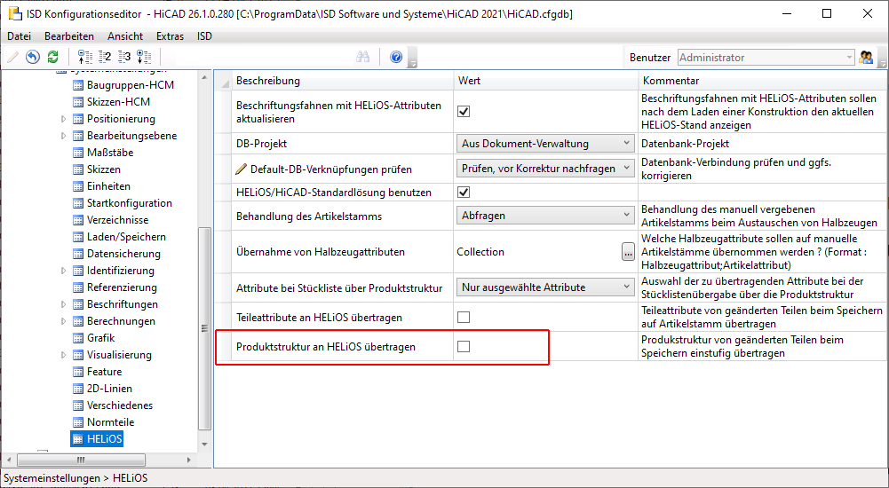The height and width of the screenshot is (488, 889).
Task: Enable Teileattribute an HELiOS übertragen
Action: (x=464, y=317)
